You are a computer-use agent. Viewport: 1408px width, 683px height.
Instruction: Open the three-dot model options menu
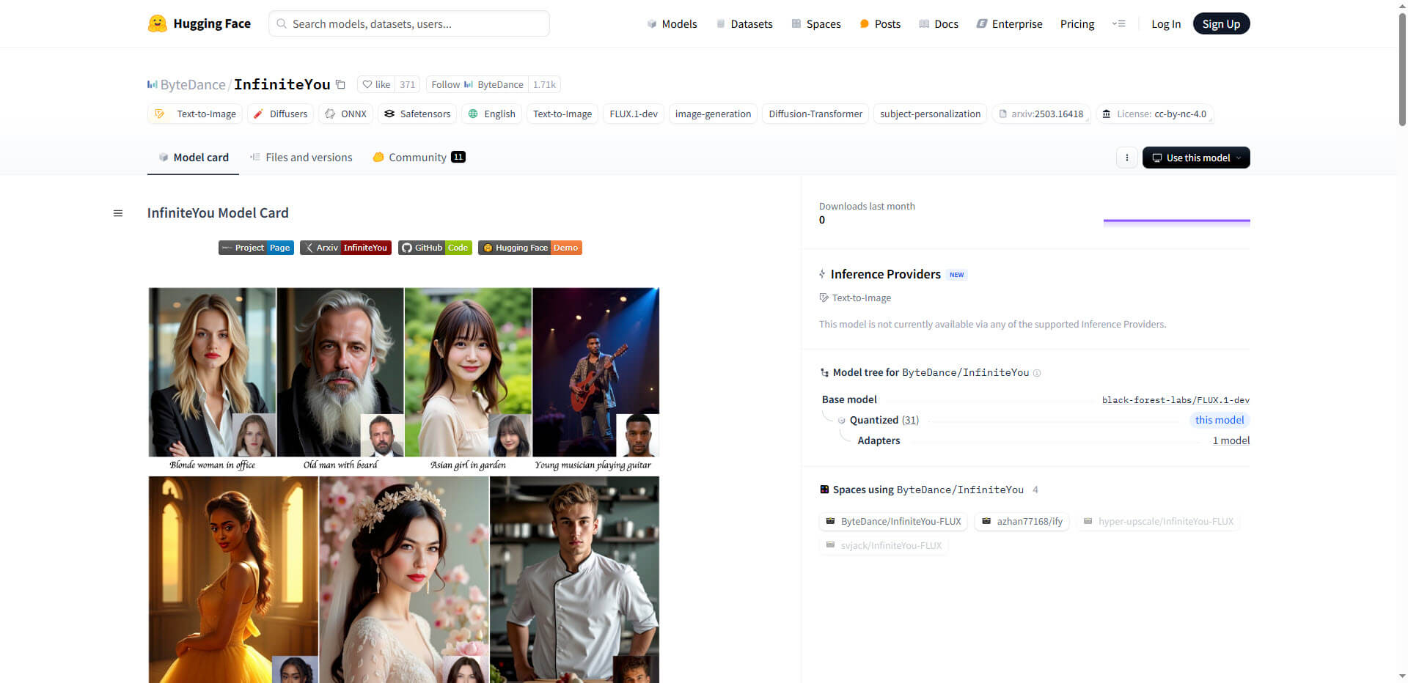(x=1126, y=158)
